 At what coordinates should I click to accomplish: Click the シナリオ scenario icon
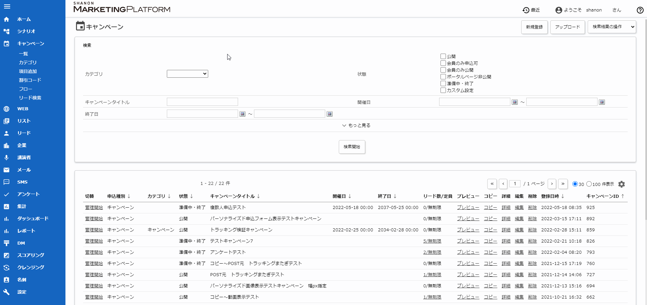click(6, 31)
